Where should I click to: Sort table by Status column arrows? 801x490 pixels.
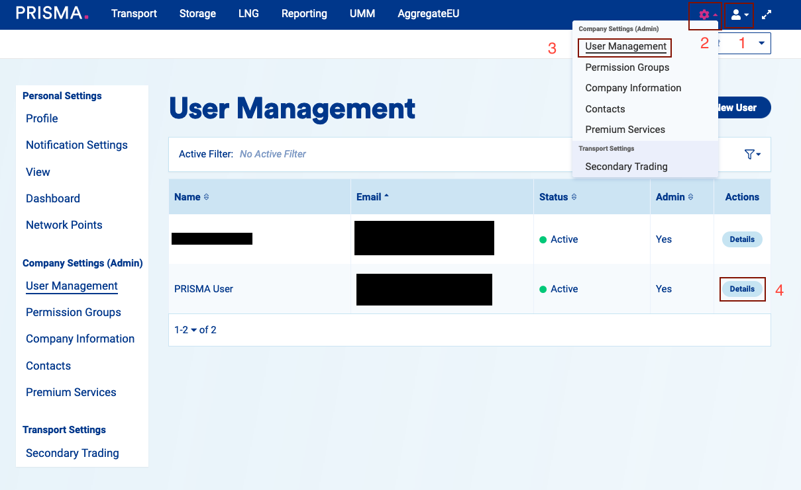click(574, 197)
